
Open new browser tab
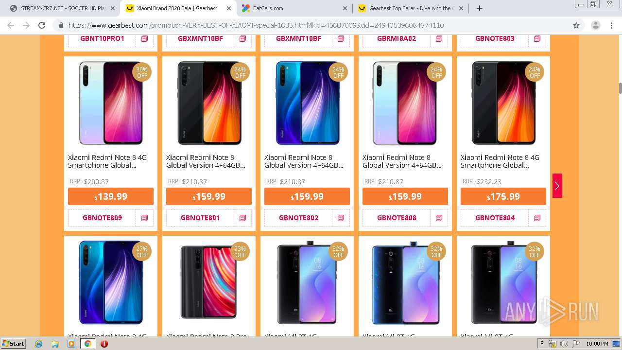point(480,8)
